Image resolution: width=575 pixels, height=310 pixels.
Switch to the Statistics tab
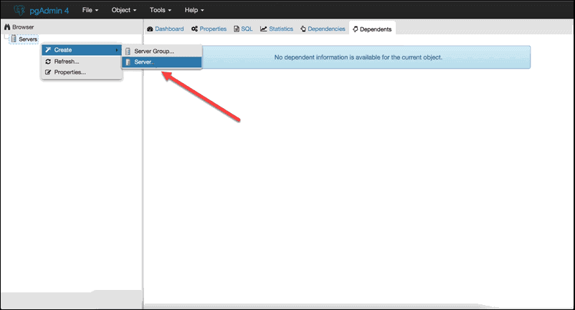[x=277, y=29]
